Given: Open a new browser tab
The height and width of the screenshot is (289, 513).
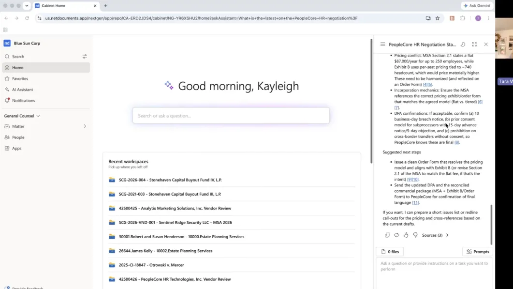Looking at the screenshot, I should (106, 6).
